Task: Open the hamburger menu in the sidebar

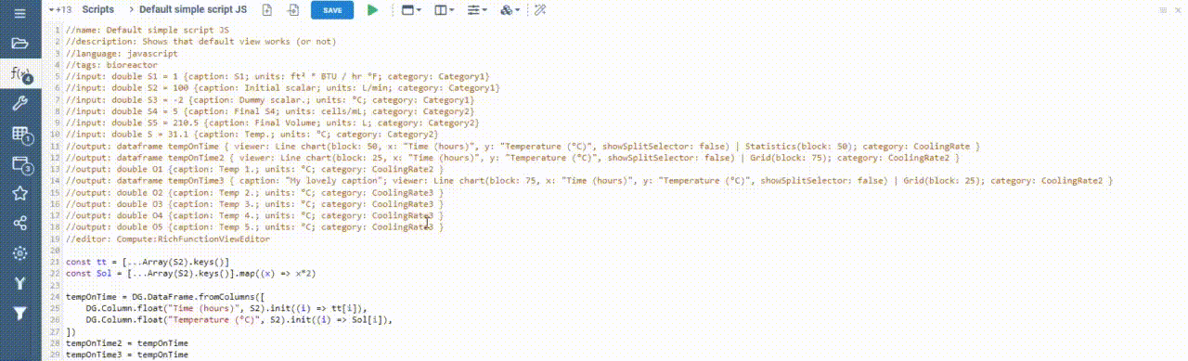Action: pyautogui.click(x=19, y=15)
